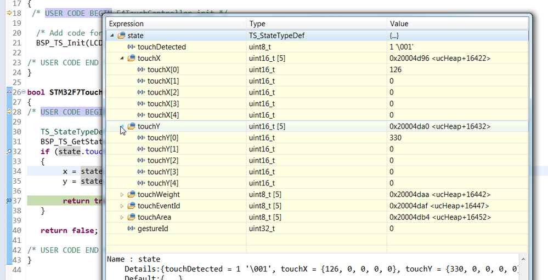This screenshot has width=548, height=280.
Task: Click the state structure icon
Action: coord(121,36)
